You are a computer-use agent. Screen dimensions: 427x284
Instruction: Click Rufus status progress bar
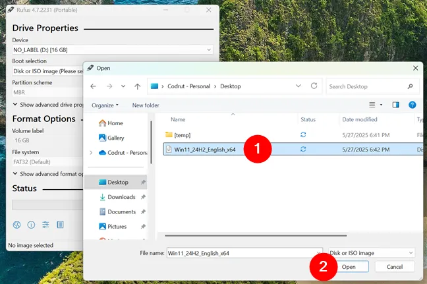coord(47,205)
